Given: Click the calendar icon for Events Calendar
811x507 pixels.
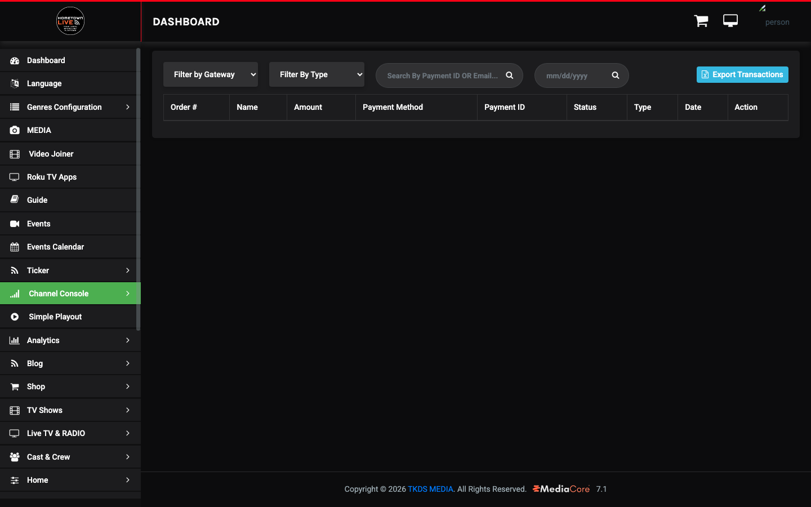Looking at the screenshot, I should point(15,247).
